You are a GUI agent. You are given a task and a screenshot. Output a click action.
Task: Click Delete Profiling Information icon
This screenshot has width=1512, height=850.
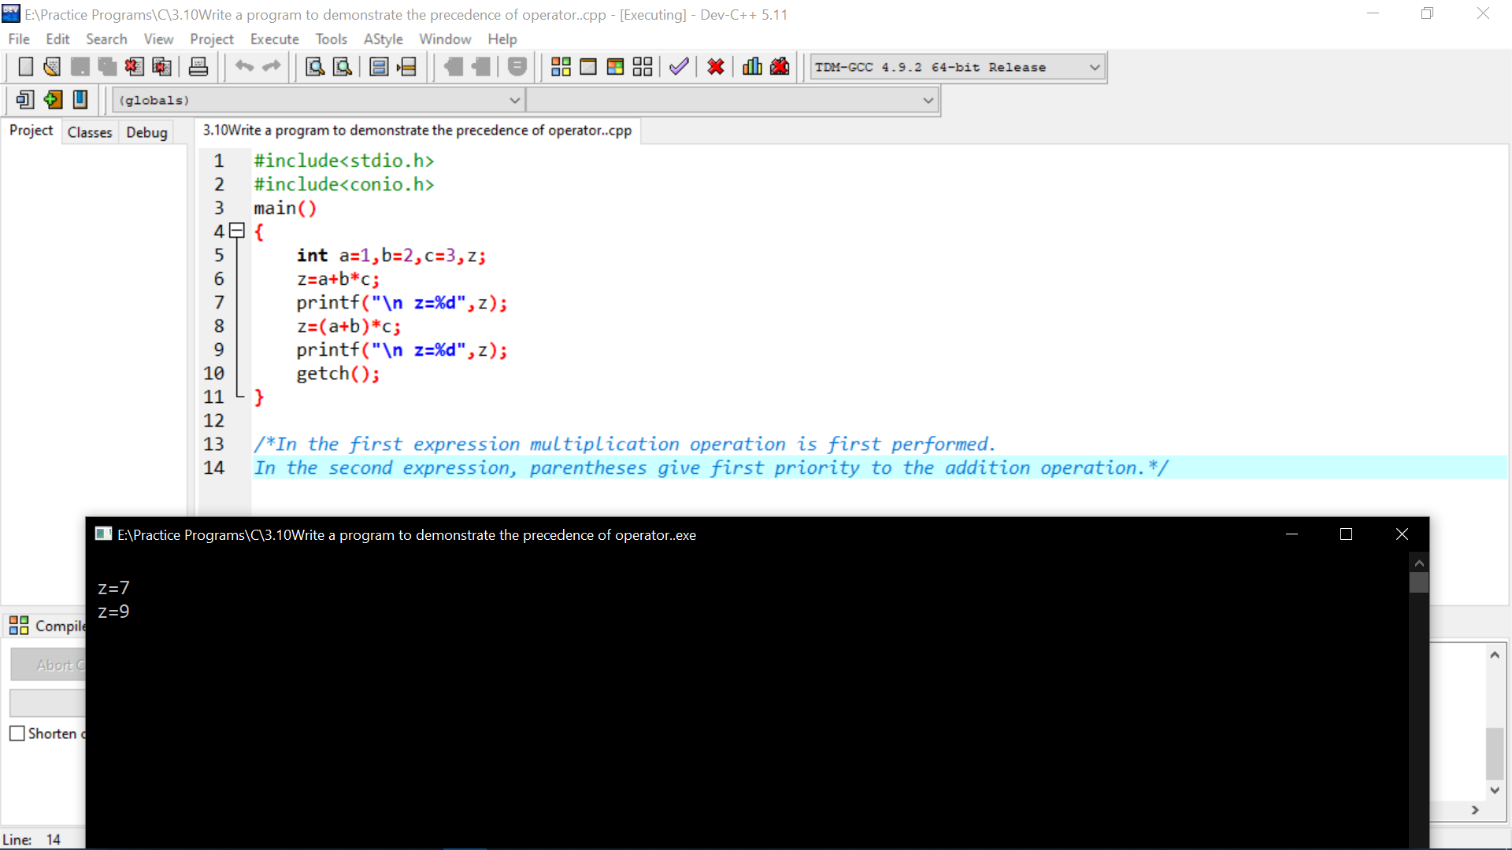coord(780,67)
